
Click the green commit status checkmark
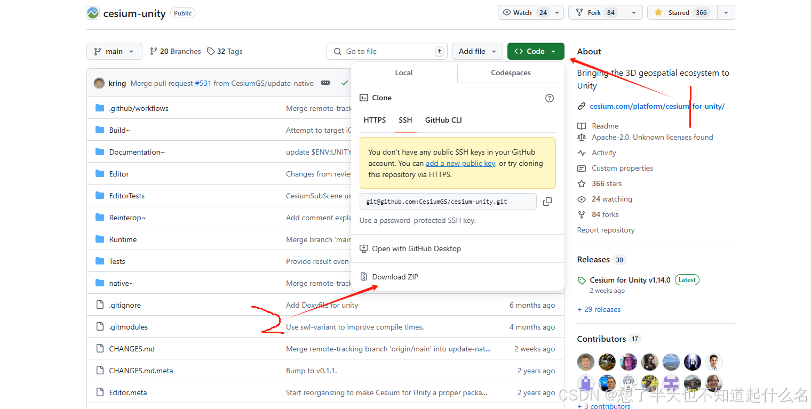click(345, 83)
